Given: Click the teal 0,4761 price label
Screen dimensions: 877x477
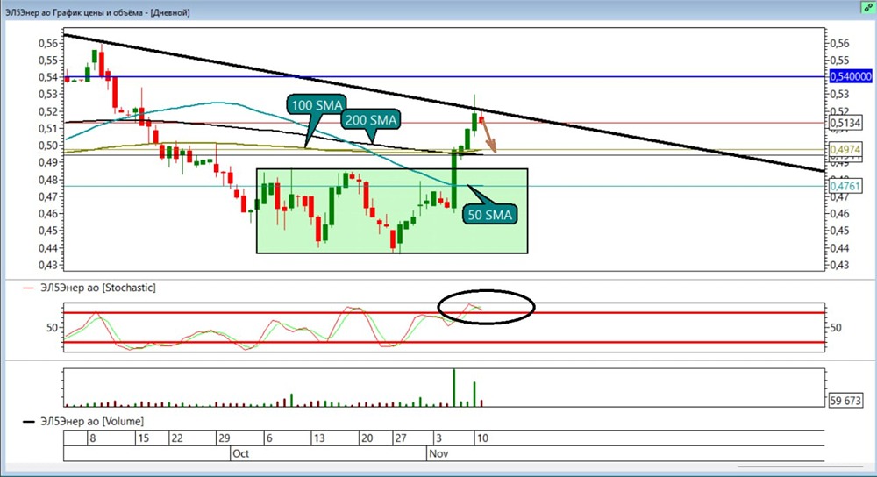Looking at the screenshot, I should click(844, 186).
